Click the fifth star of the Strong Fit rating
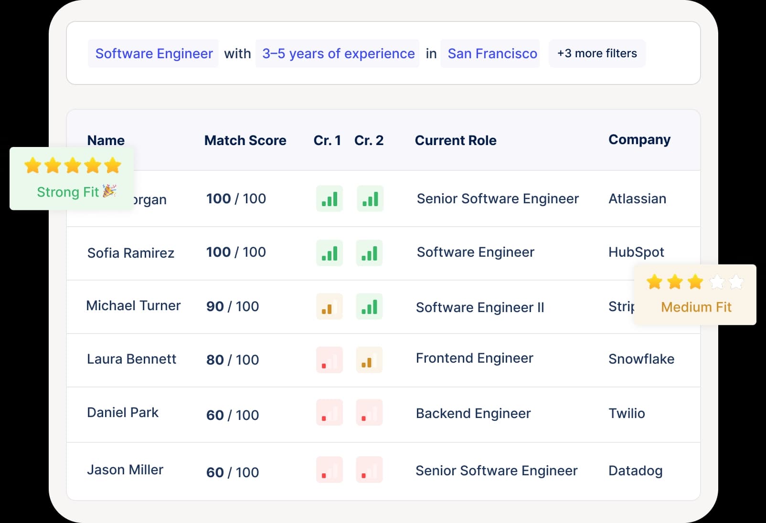The height and width of the screenshot is (523, 766). tap(111, 166)
